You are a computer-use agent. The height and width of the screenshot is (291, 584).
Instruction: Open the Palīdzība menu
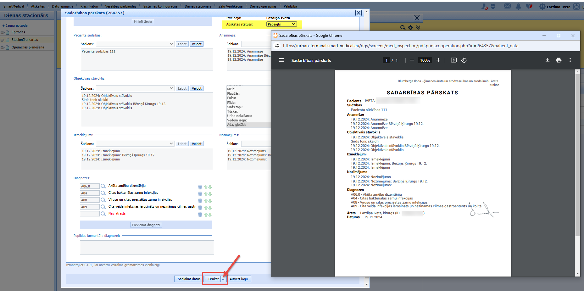pos(290,6)
